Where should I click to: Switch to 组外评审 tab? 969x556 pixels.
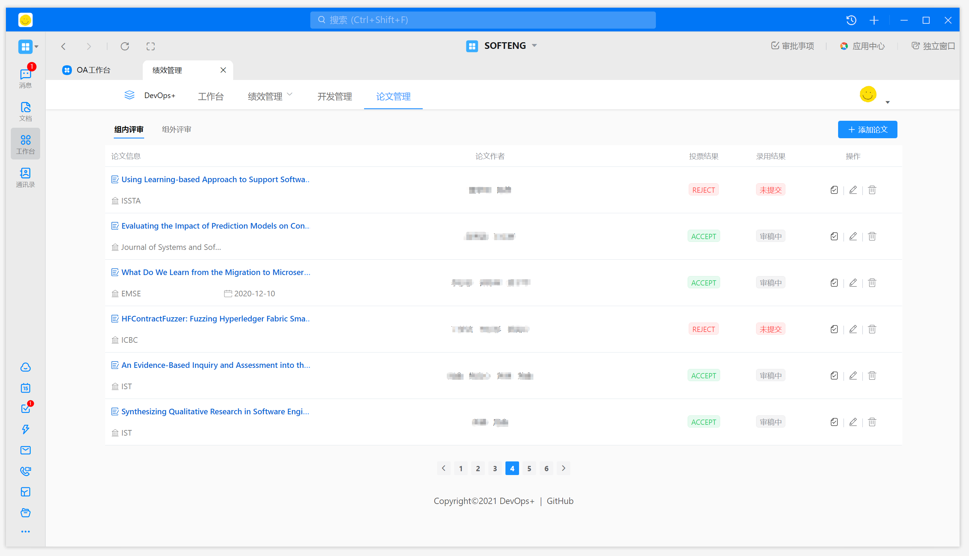point(176,129)
